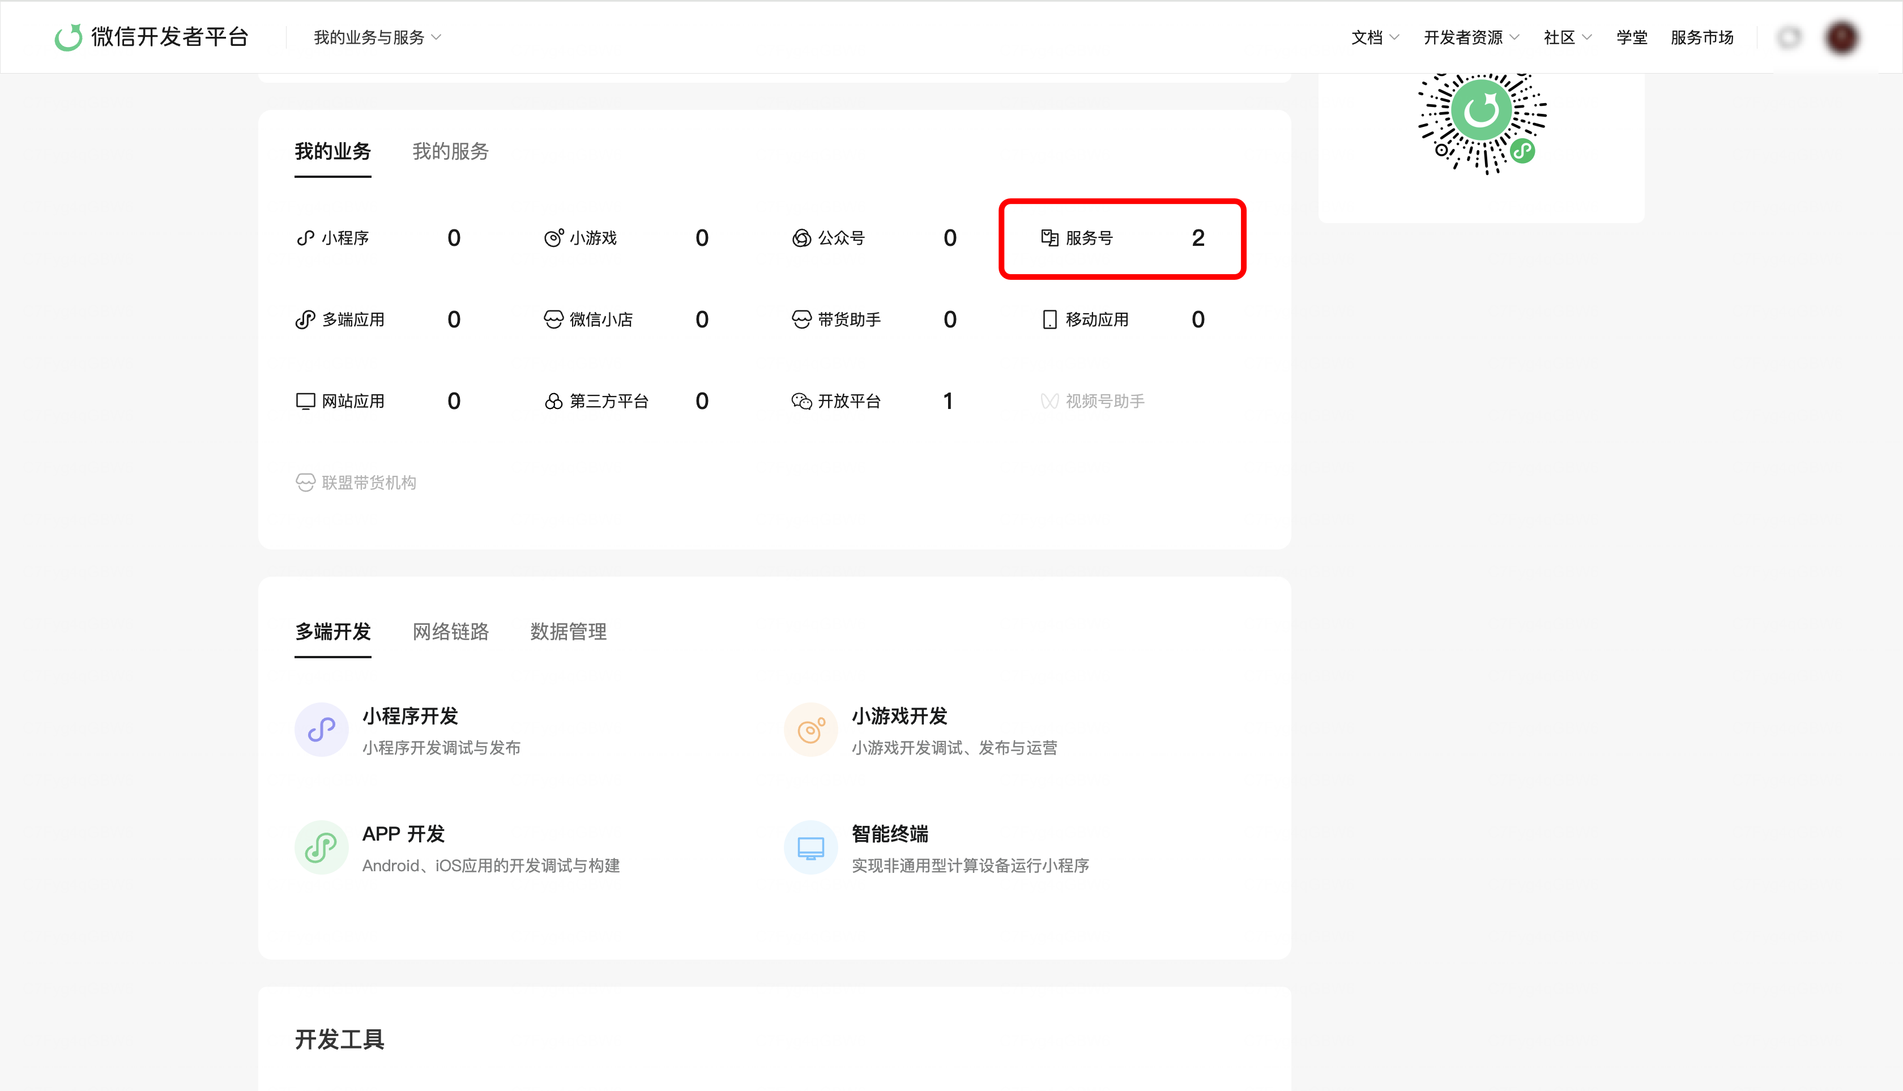Click the 小游戏 count 0
The width and height of the screenshot is (1903, 1091).
[702, 238]
